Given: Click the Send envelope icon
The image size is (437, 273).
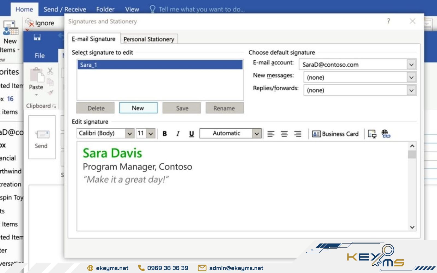Looking at the screenshot, I should (42, 135).
